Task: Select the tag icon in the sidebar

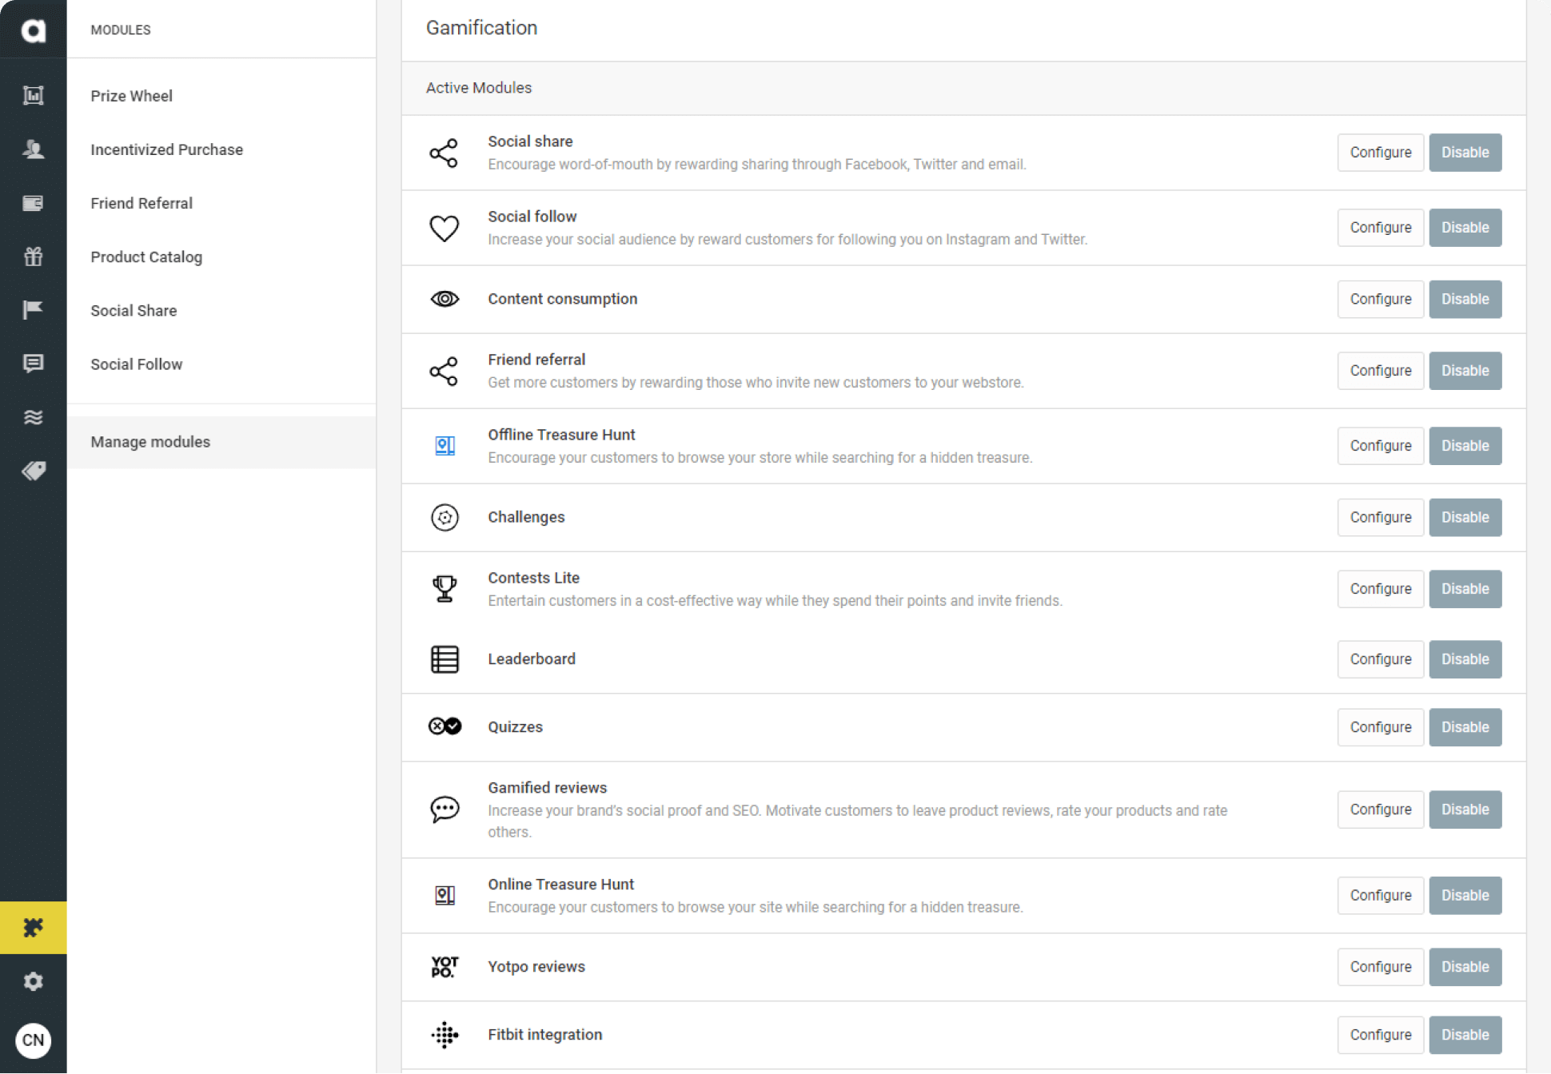Action: (34, 471)
